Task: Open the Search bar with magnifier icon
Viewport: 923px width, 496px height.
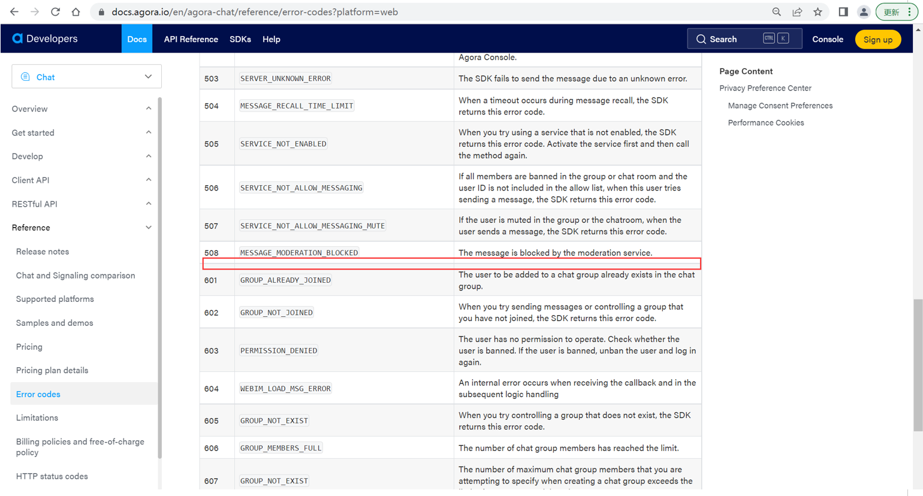Action: (x=744, y=38)
